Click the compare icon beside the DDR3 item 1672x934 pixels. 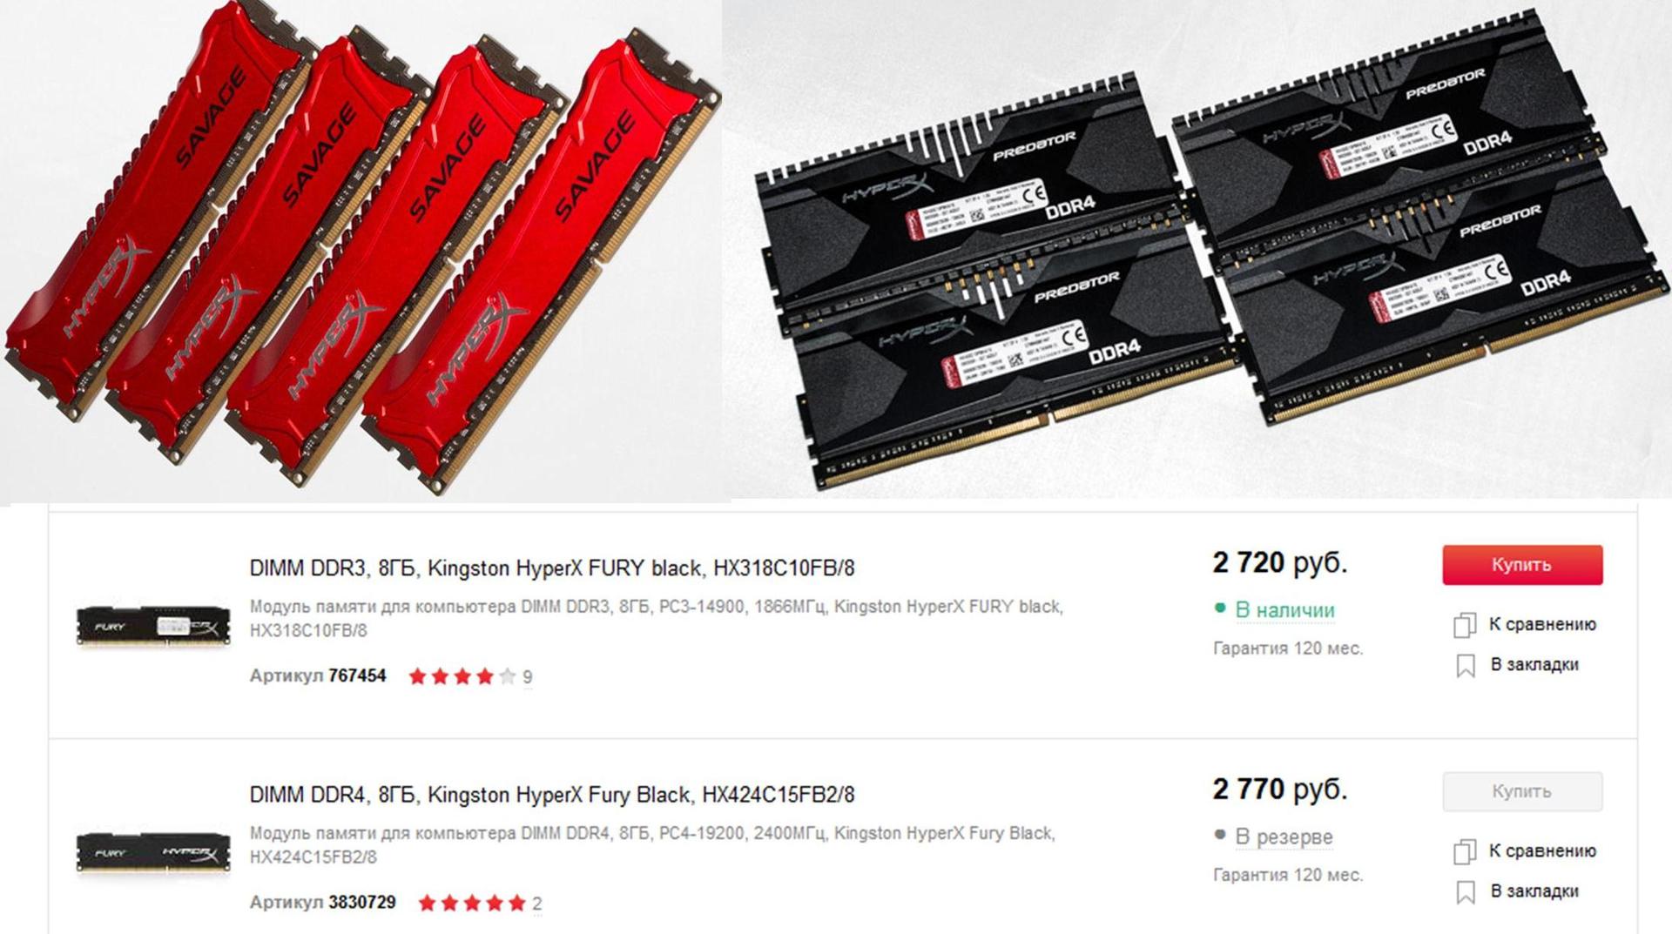tap(1465, 624)
